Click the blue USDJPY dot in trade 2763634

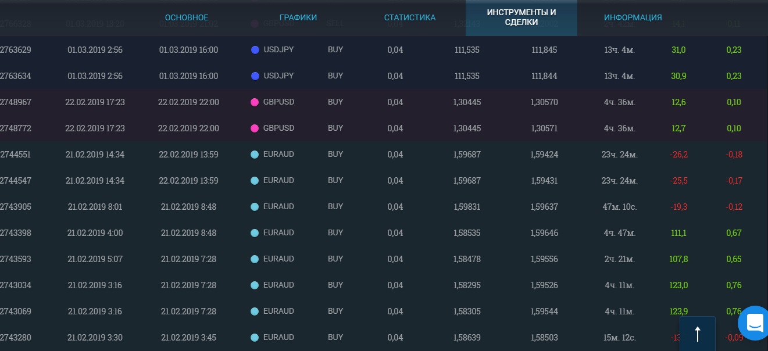pos(255,76)
